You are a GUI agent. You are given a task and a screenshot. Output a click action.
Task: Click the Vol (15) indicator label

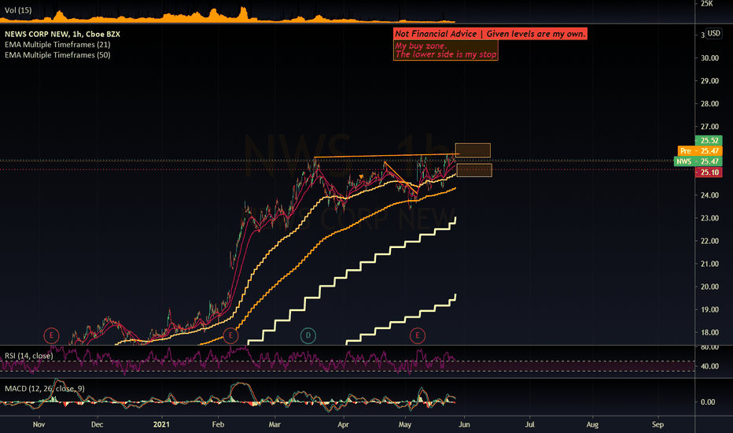click(x=18, y=10)
